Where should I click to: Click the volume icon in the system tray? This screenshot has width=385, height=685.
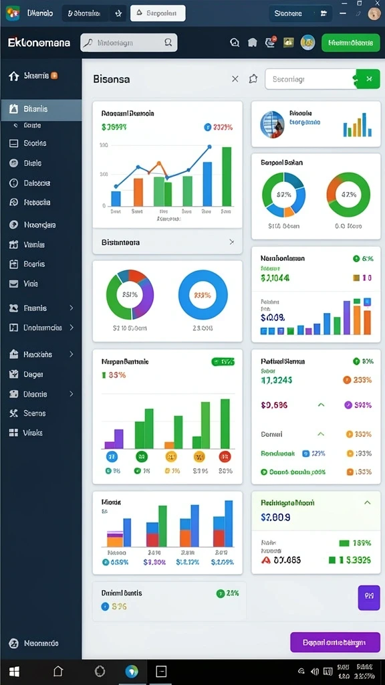pos(315,671)
